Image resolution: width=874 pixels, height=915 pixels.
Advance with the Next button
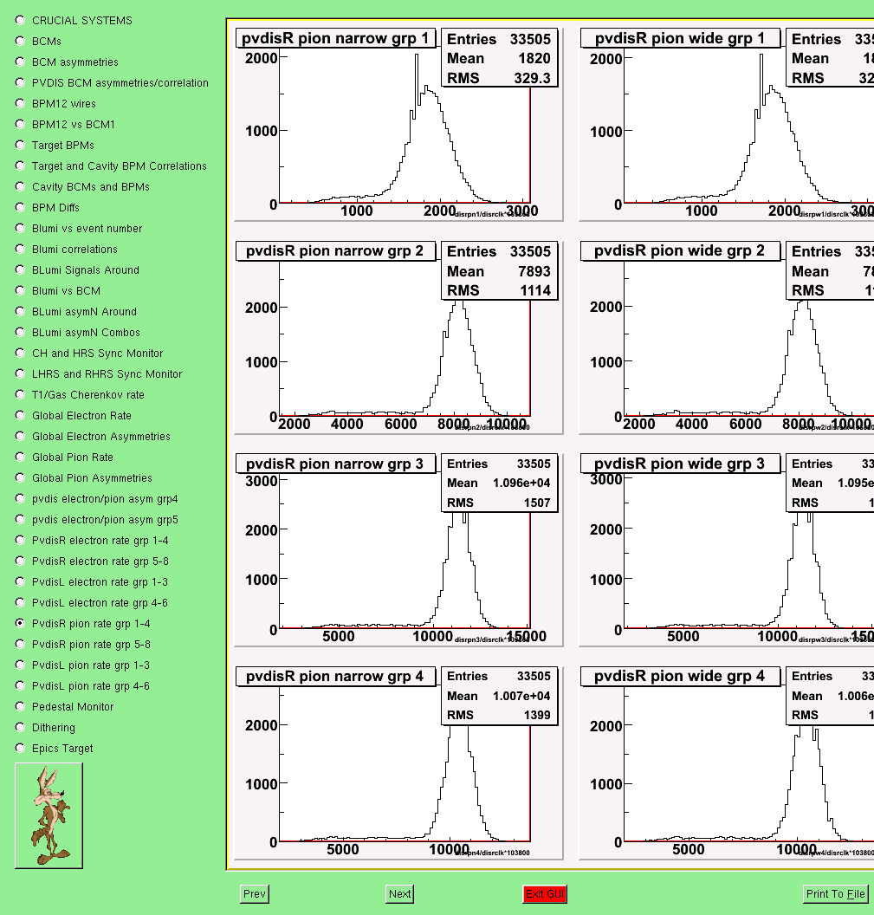[399, 894]
